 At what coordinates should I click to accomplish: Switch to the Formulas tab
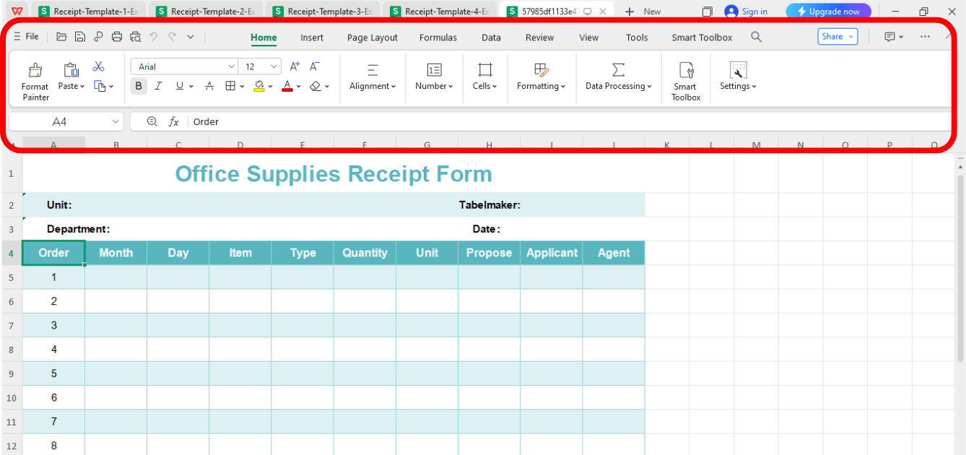pos(438,38)
